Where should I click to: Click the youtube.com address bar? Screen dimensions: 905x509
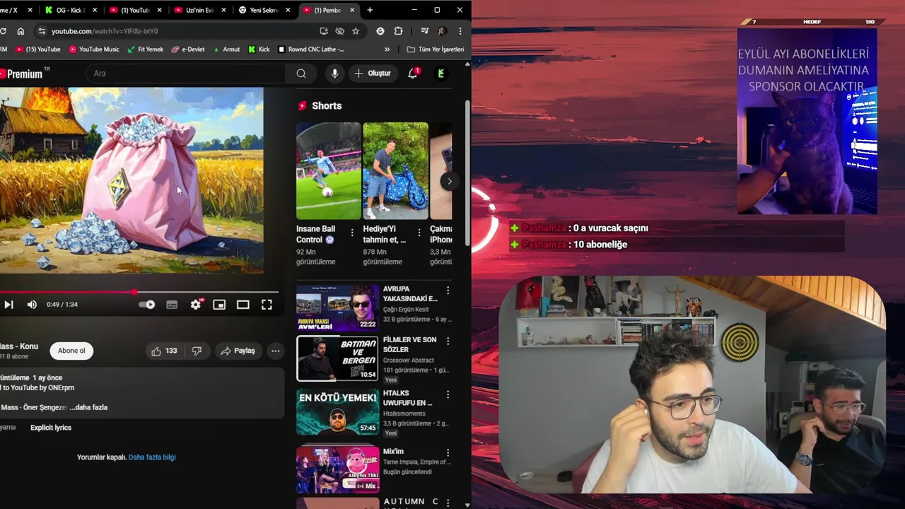pyautogui.click(x=180, y=31)
